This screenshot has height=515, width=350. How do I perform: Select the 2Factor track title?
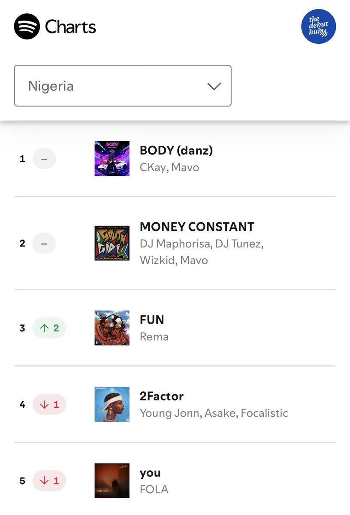(x=162, y=396)
